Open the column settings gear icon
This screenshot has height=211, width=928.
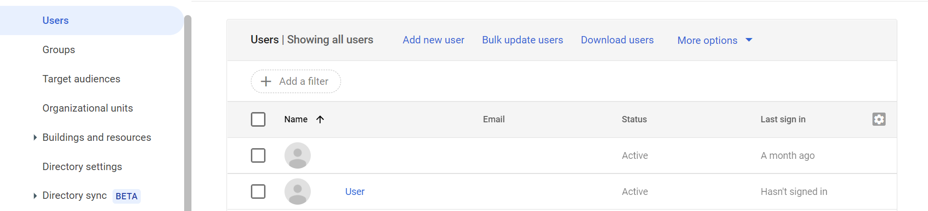coord(879,119)
